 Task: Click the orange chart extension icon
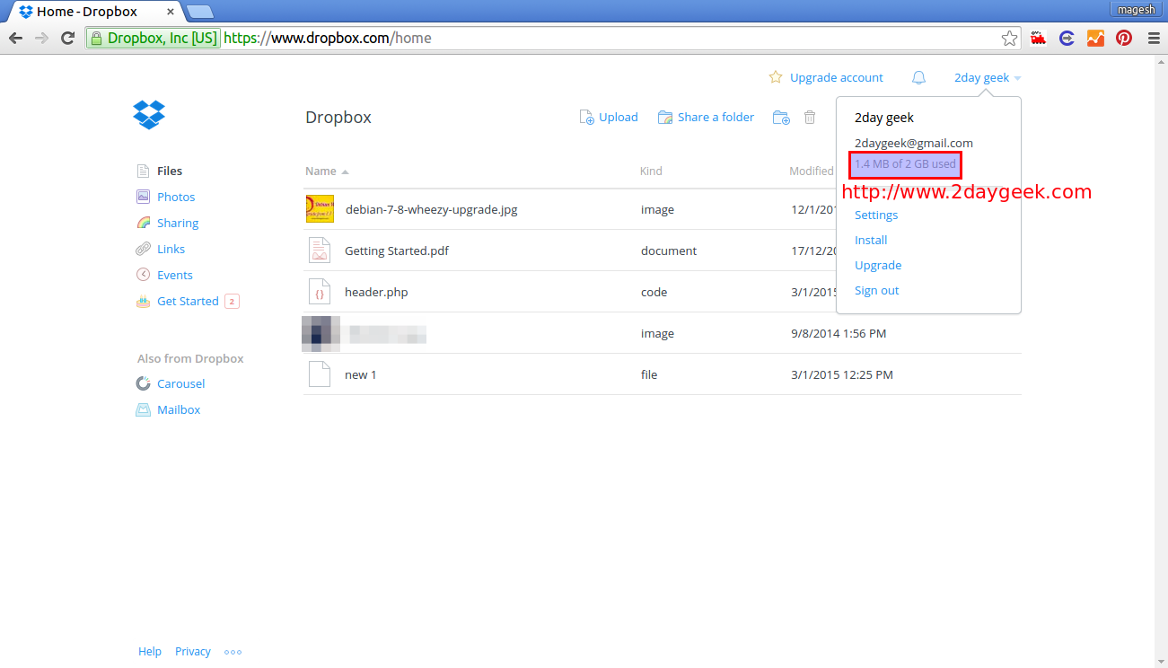pos(1095,38)
